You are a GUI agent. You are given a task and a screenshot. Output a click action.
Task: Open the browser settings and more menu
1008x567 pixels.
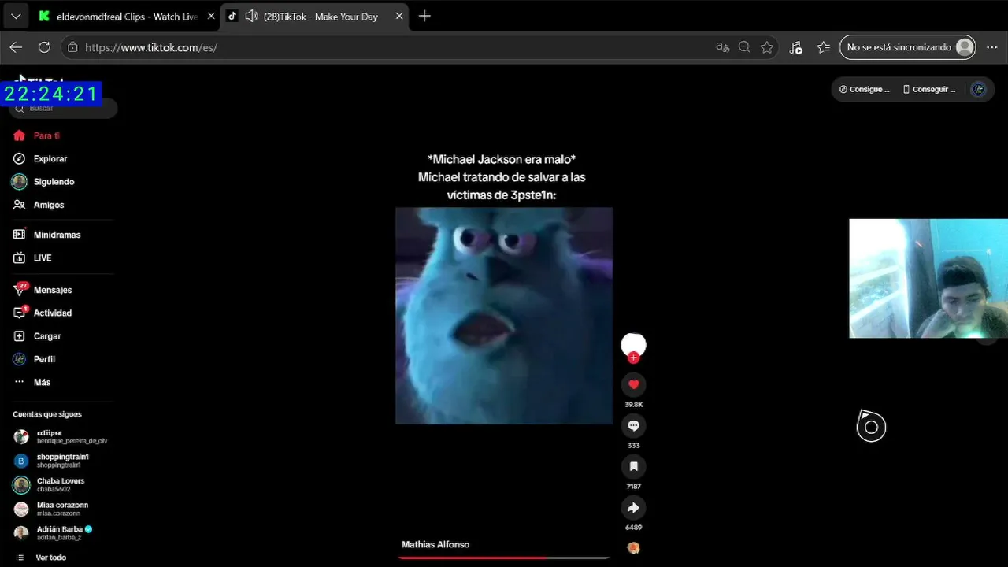click(x=991, y=47)
